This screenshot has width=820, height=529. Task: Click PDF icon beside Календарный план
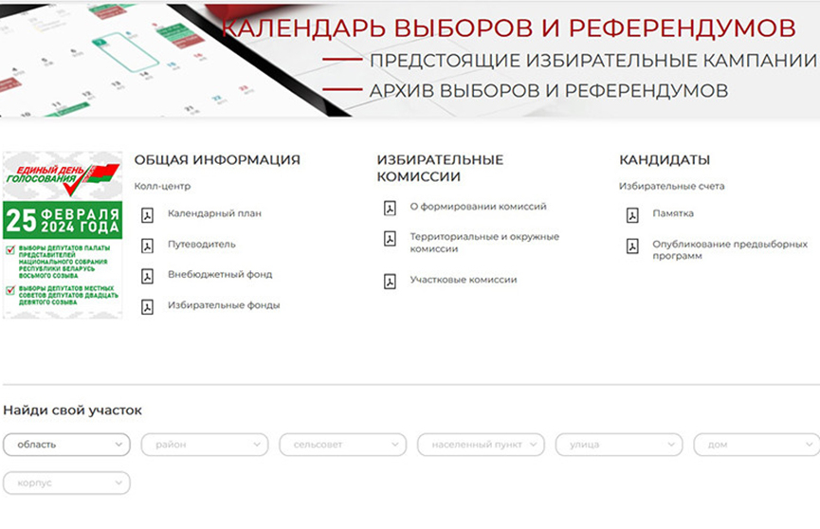[x=147, y=215]
